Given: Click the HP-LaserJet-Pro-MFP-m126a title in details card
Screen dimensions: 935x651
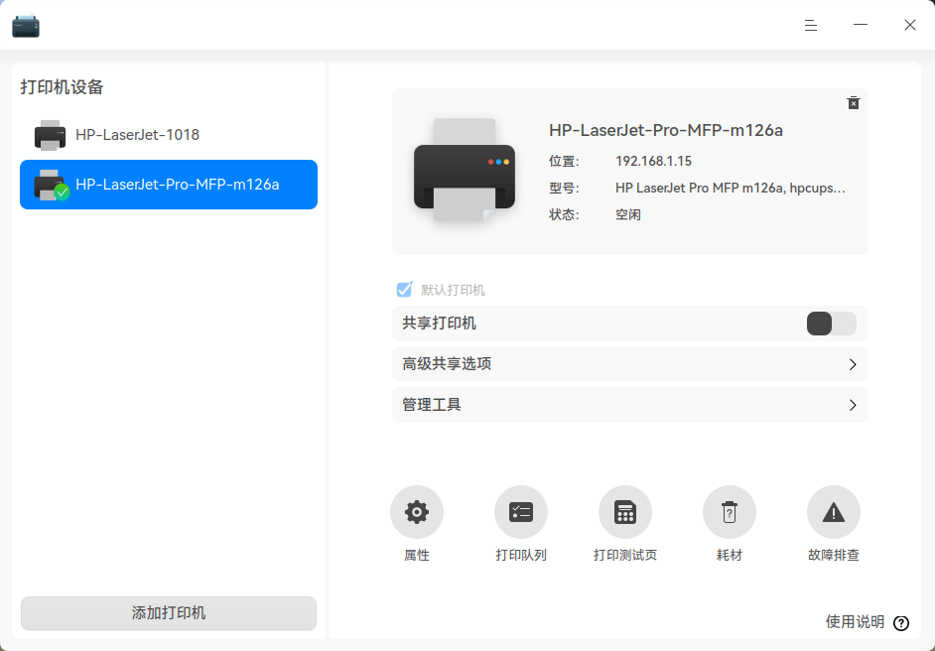Looking at the screenshot, I should point(665,130).
